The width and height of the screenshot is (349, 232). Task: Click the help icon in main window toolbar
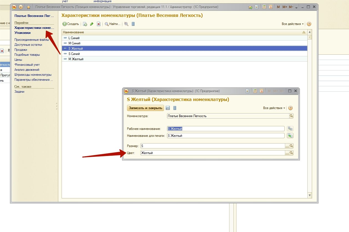coord(309,24)
